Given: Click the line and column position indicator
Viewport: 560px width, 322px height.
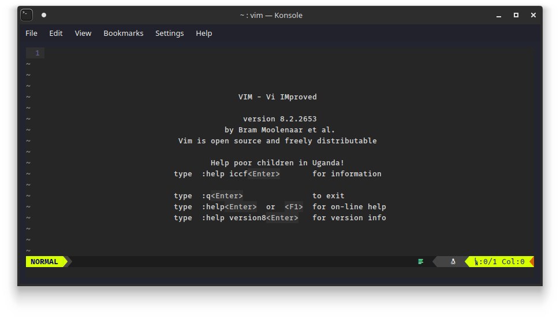Looking at the screenshot, I should (x=499, y=261).
